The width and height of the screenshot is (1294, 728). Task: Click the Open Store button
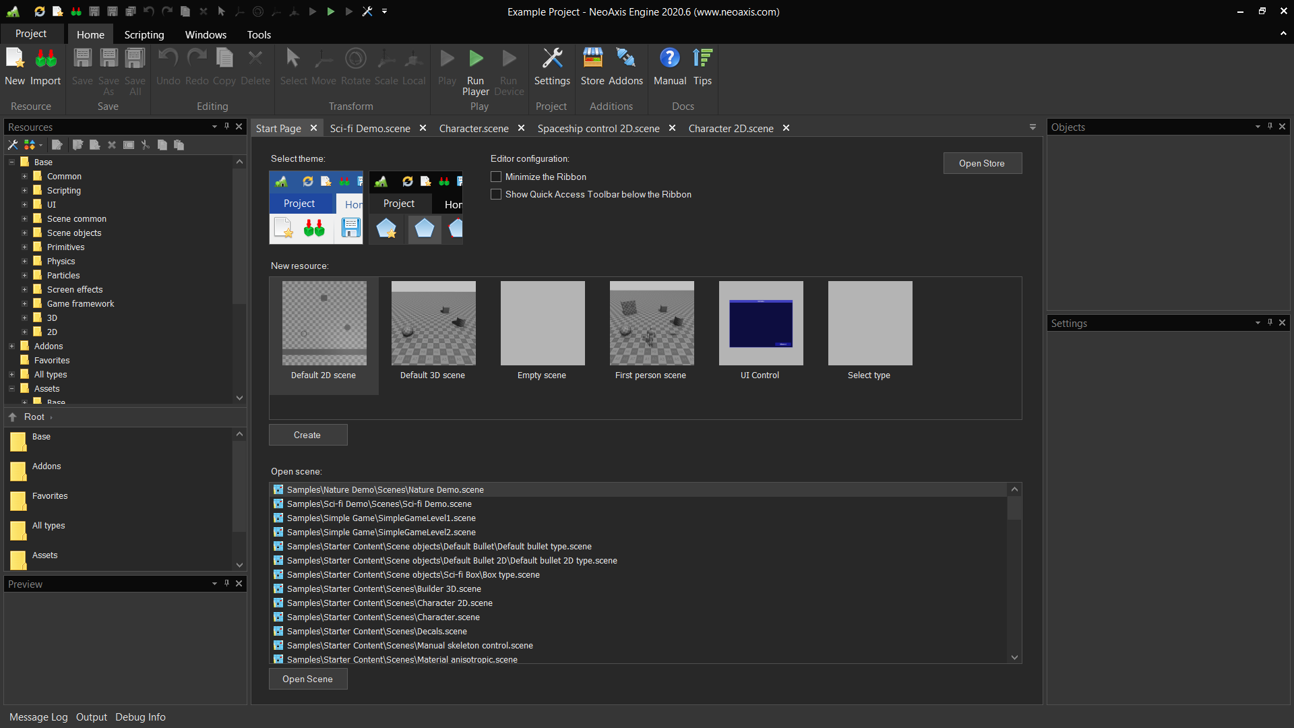tap(981, 163)
